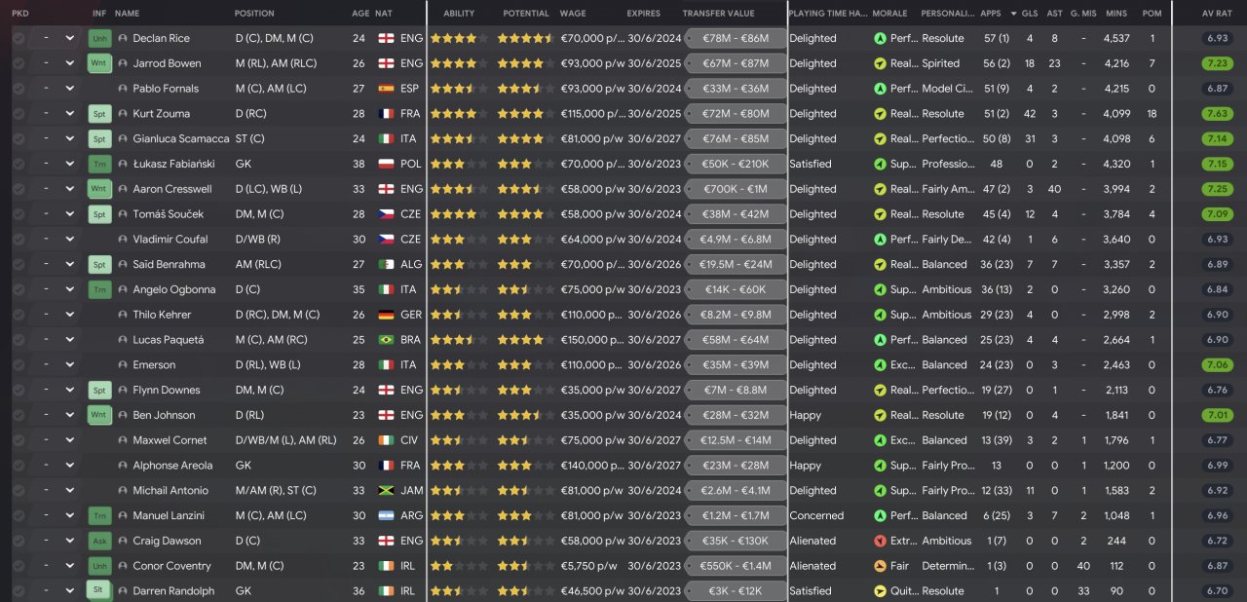Screen dimensions: 1247x602
Task: Click the 'Unh' status icon beside Declan Rice
Action: [99, 39]
